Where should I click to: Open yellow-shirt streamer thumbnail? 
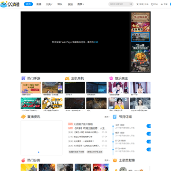pyautogui.click(x=119, y=103)
